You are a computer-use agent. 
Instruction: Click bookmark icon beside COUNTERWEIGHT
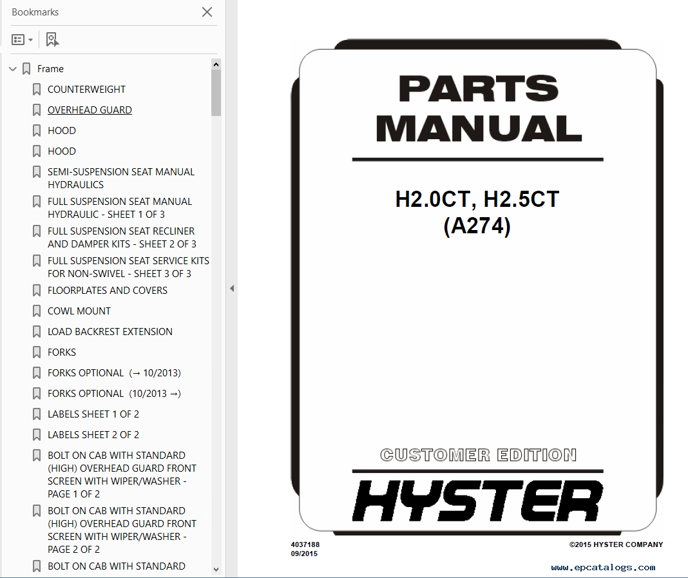click(37, 90)
